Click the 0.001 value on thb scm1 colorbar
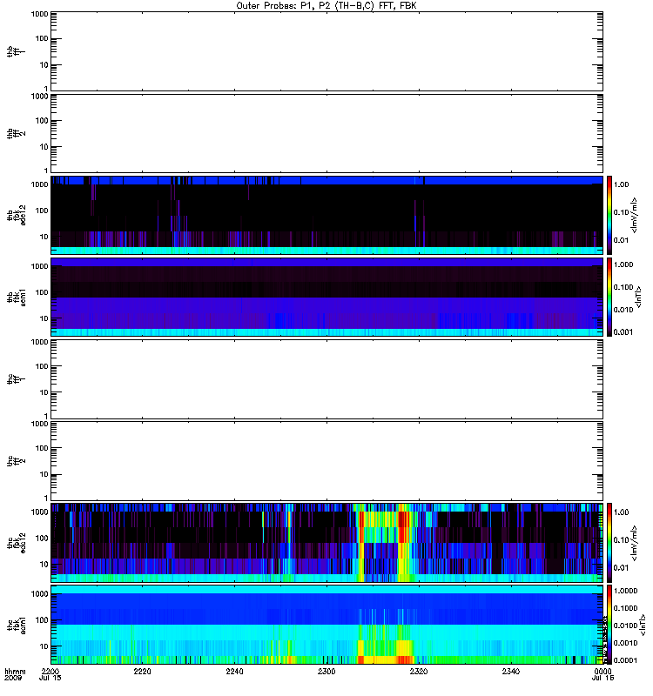The image size is (653, 696). [623, 331]
